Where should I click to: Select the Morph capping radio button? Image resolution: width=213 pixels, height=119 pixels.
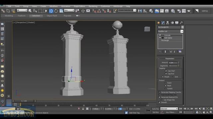pos(163,77)
